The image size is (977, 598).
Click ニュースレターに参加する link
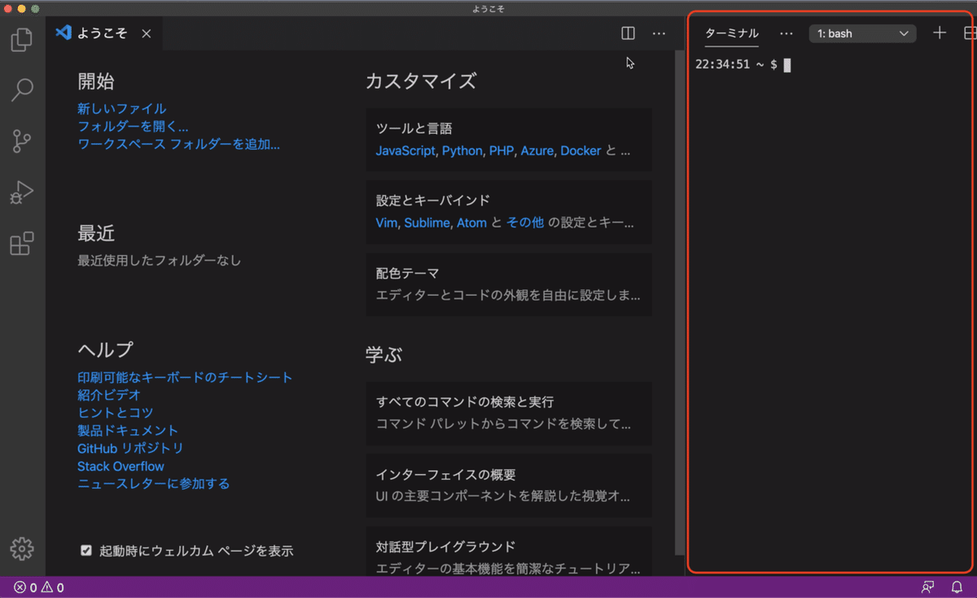point(153,484)
